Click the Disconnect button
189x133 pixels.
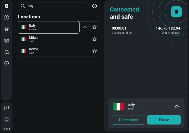coord(129,120)
